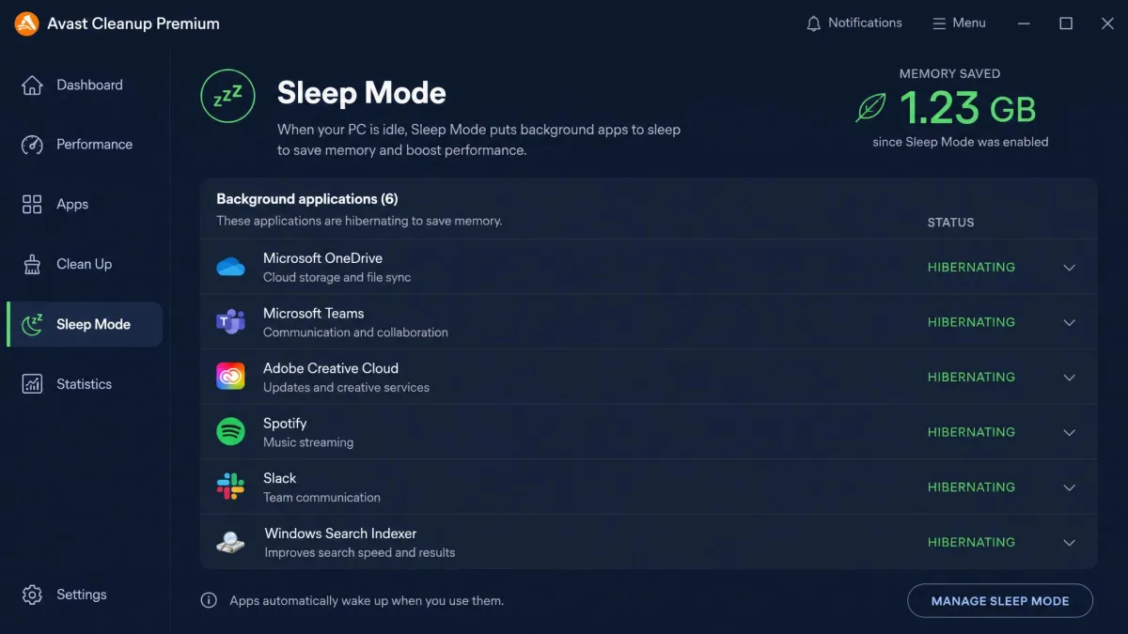Click the Sleep Mode page title
1128x634 pixels.
361,93
